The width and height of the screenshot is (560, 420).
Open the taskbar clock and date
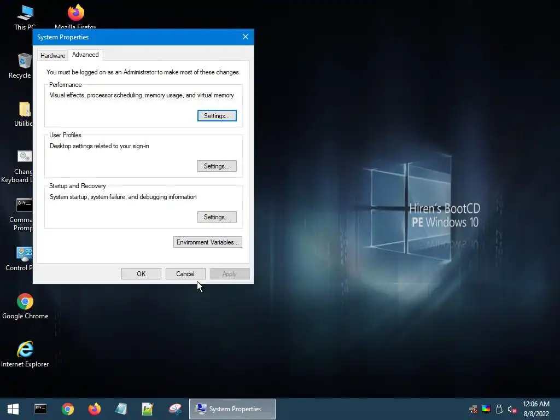tap(536, 409)
